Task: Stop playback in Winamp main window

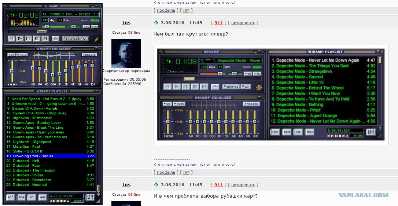Action: pos(37,38)
